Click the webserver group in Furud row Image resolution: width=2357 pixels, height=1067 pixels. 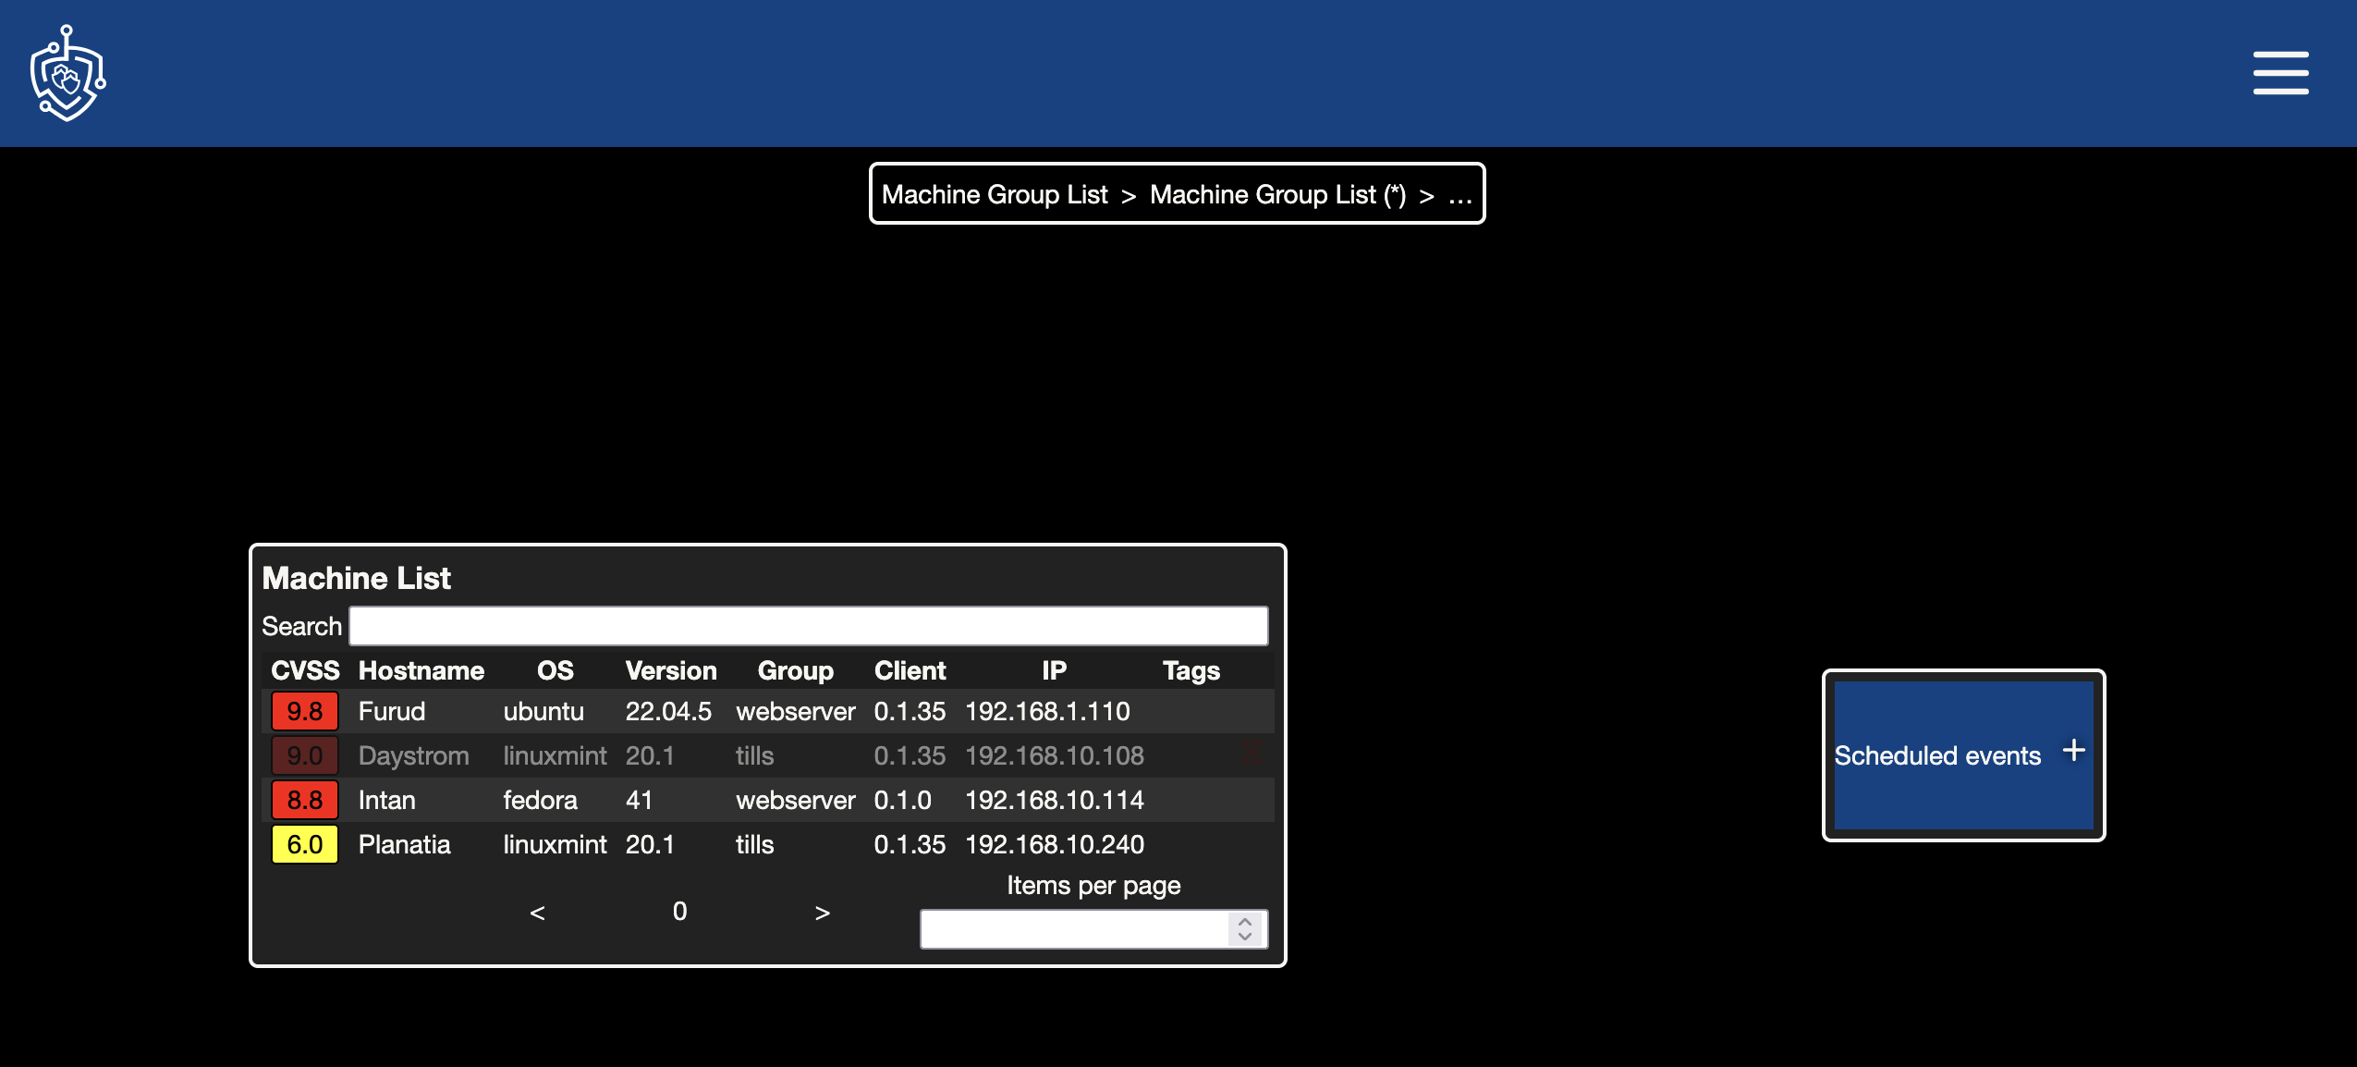(795, 711)
